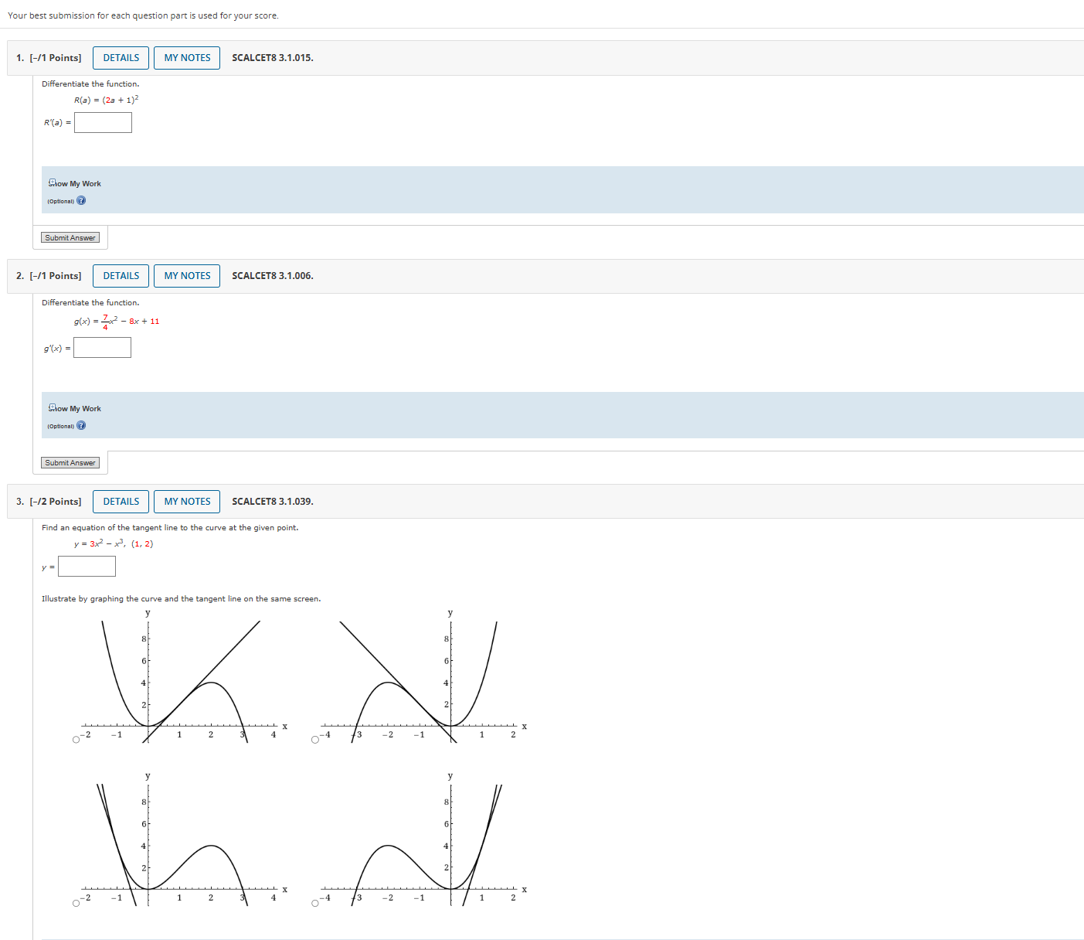Image resolution: width=1084 pixels, height=940 pixels.
Task: Click 'Illustrate by graphing the curve' instruction text
Action: pos(182,599)
